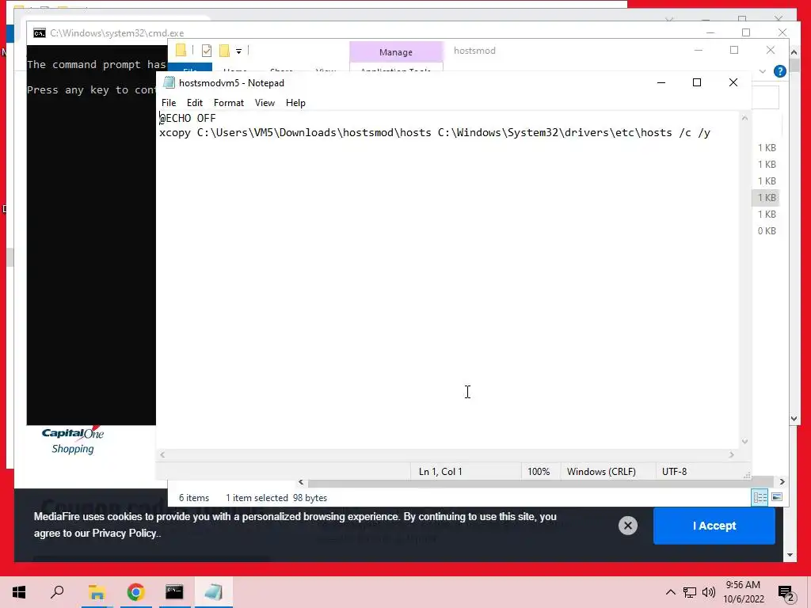Click @ECHO OFF line in Notepad
811x608 pixels.
[x=187, y=119]
